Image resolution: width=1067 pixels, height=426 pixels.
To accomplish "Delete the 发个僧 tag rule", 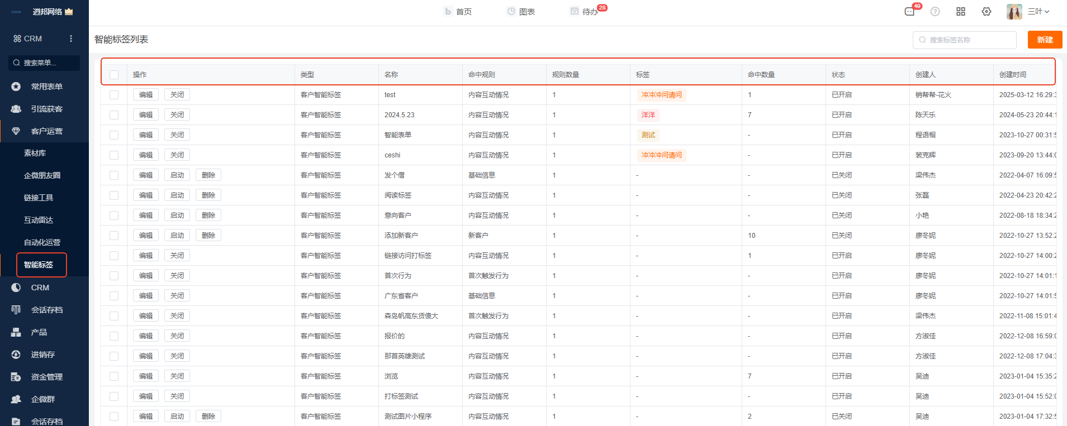I will (208, 175).
